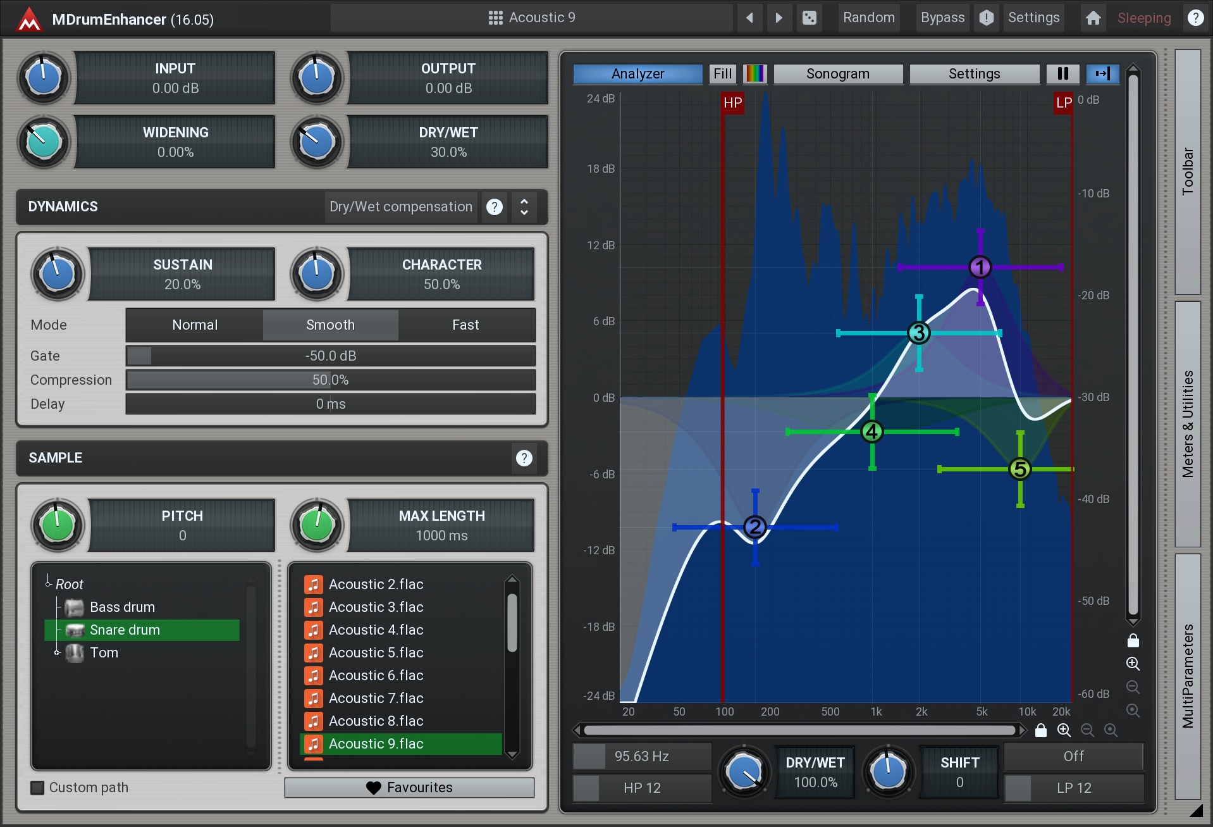Open the preset grid icon beside Acoustic 9

coord(495,18)
